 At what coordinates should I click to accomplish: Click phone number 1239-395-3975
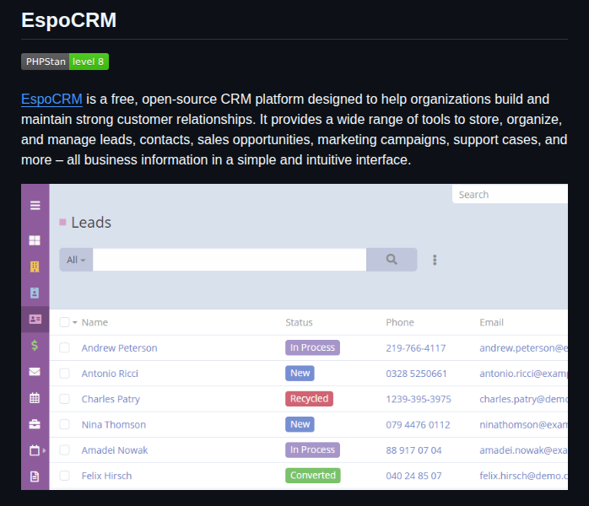(x=419, y=399)
